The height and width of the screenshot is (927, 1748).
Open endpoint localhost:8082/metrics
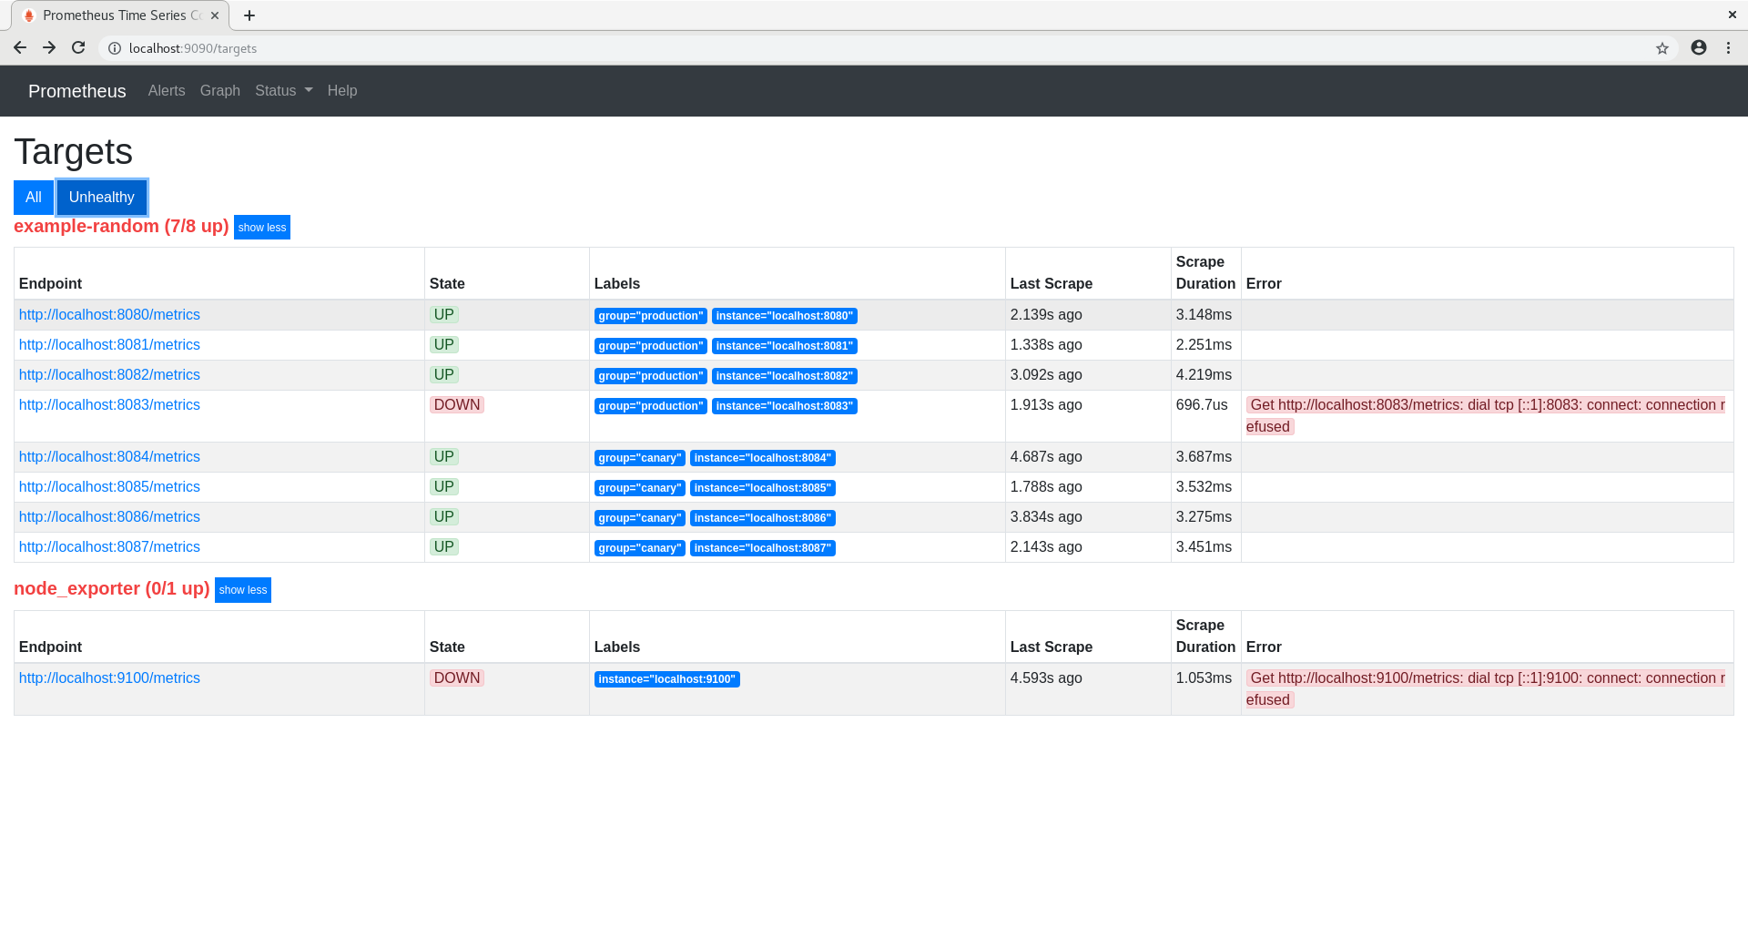click(109, 375)
